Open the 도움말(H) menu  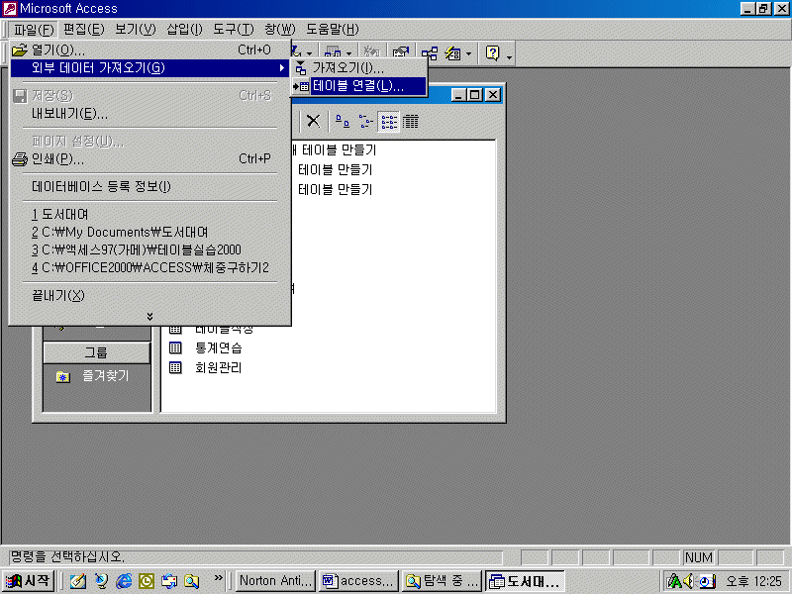[333, 30]
